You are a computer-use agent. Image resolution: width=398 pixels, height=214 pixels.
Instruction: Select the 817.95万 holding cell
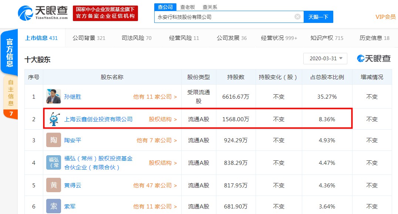tap(236, 185)
